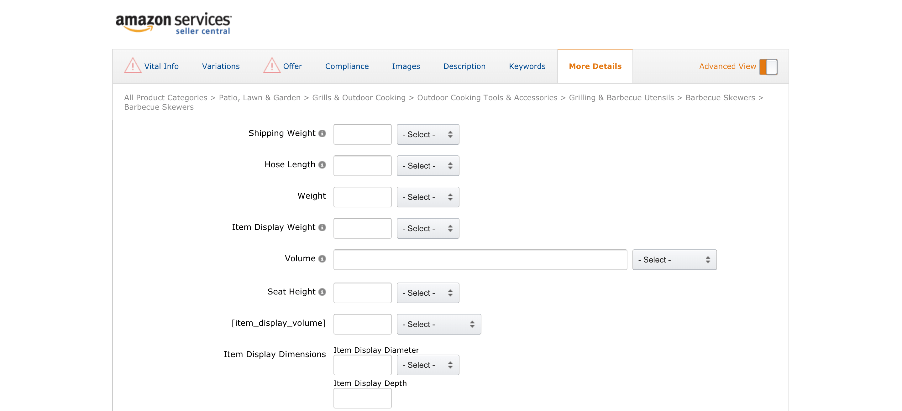Open the Shipping Weight unit dropdown
This screenshot has height=411, width=902.
(427, 134)
